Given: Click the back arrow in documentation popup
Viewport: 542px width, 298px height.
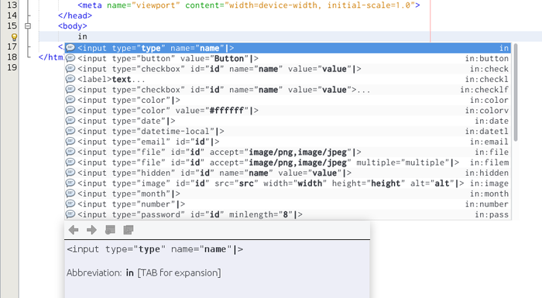Looking at the screenshot, I should tap(74, 230).
